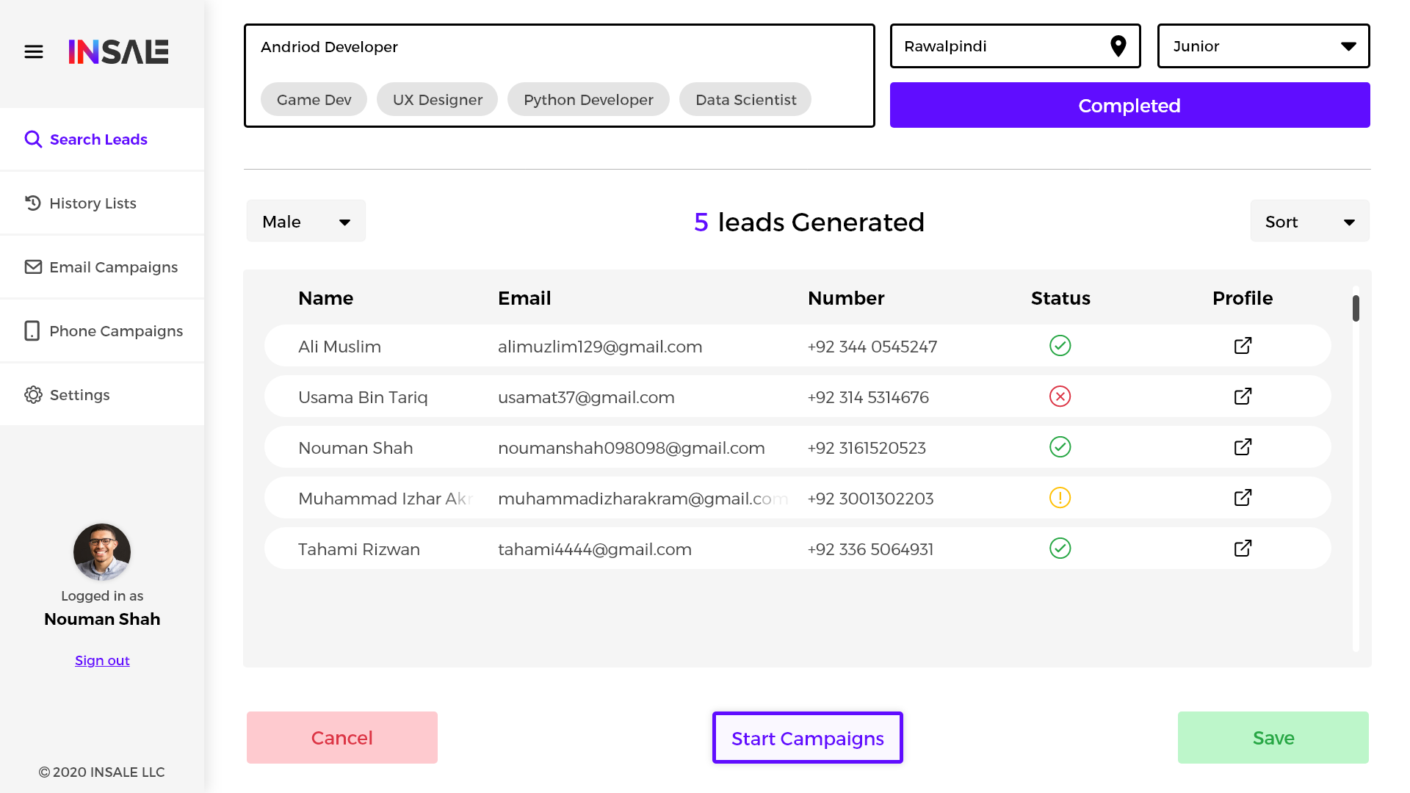
Task: Click the Sign out link
Action: click(102, 661)
